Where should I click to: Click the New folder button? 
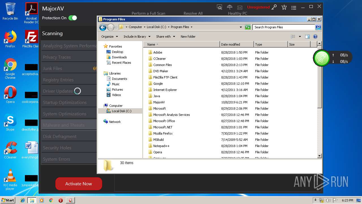[188, 37]
